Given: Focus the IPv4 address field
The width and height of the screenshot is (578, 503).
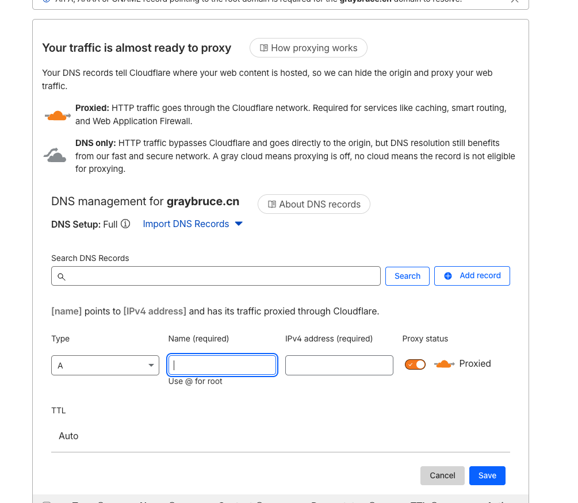Looking at the screenshot, I should tap(339, 365).
